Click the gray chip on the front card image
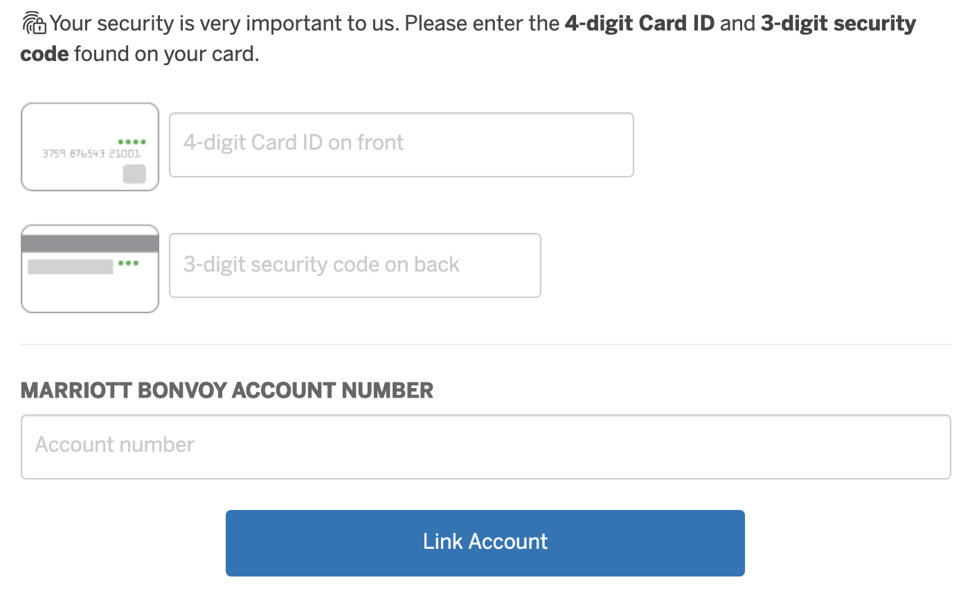The image size is (979, 607). pyautogui.click(x=134, y=174)
